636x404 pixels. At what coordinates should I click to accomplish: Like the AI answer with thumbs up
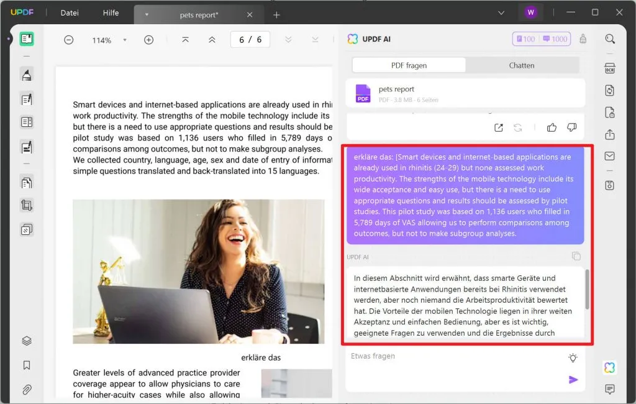click(552, 128)
